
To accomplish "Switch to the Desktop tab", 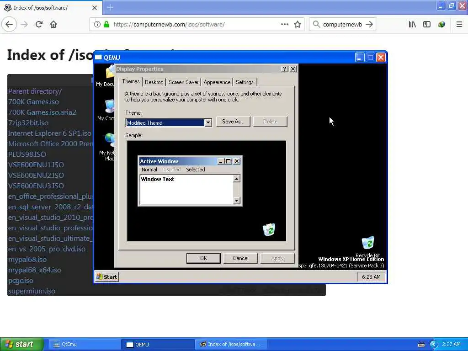I will coord(154,82).
